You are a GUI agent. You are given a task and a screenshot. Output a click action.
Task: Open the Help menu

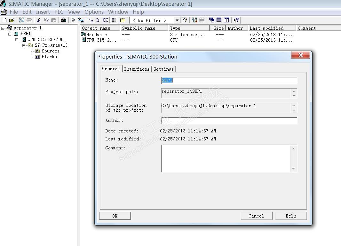(138, 12)
